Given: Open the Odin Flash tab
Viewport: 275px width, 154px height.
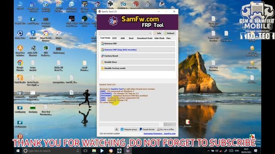Looking at the screenshot, I should click(159, 38).
